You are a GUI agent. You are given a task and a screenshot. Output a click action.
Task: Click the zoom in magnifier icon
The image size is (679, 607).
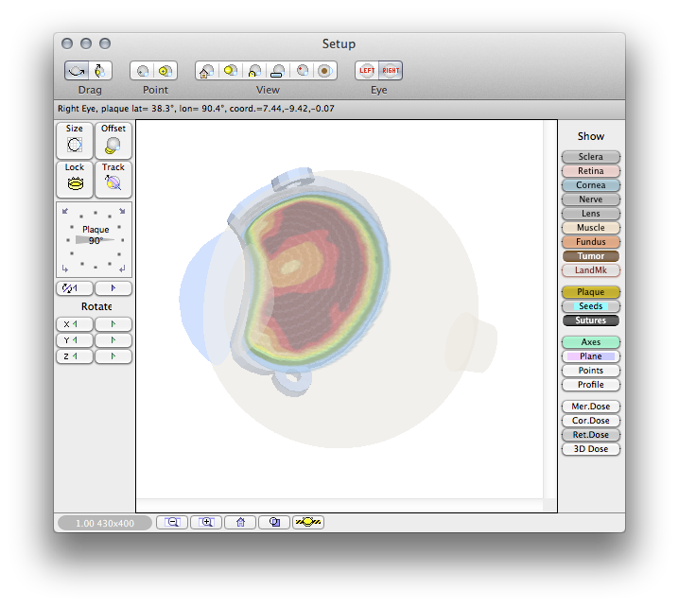point(206,522)
